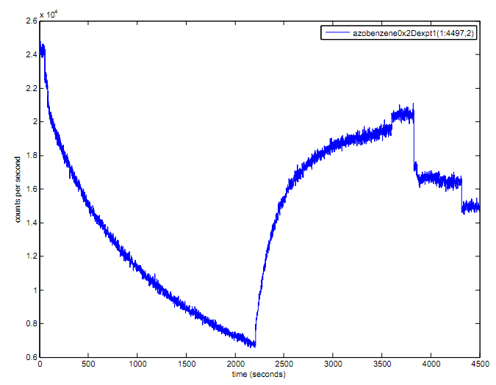Image resolution: width=496 pixels, height=385 pixels.
Task: Click the '2500' x-axis tick label
Action: (284, 364)
